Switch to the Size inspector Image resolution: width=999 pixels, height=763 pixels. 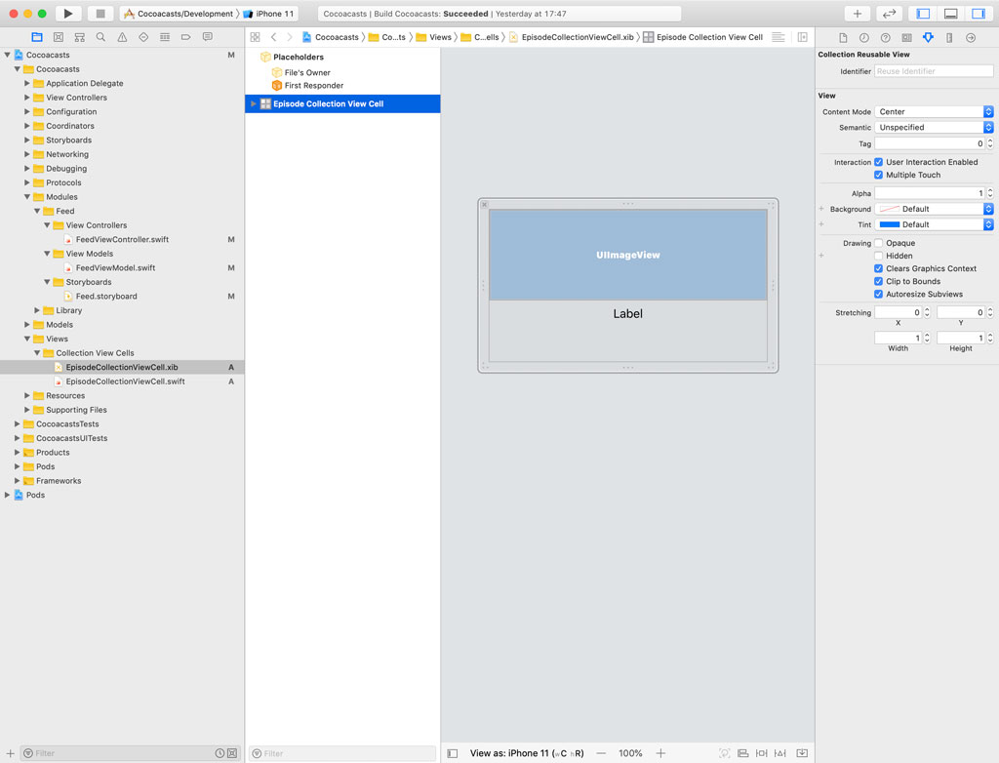[949, 36]
